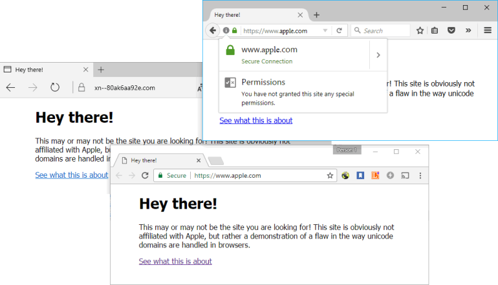Image resolution: width=498 pixels, height=285 pixels.
Task: Refresh the page in Edge
Action: click(55, 88)
